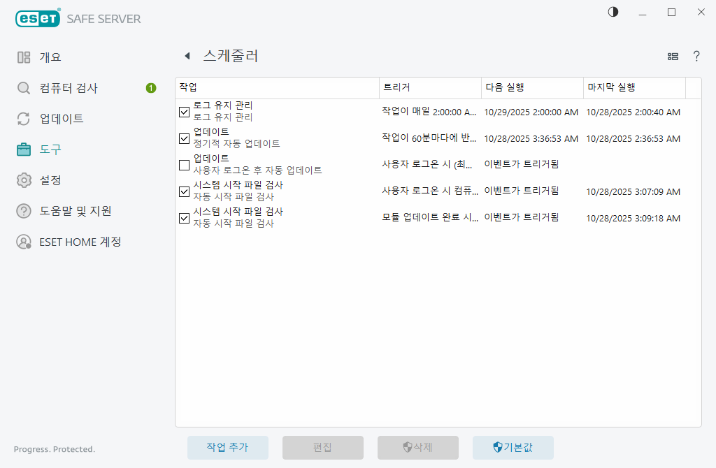Uncheck the first 시스템 시작 파일 검사 checkbox
716x468 pixels.
click(x=184, y=191)
